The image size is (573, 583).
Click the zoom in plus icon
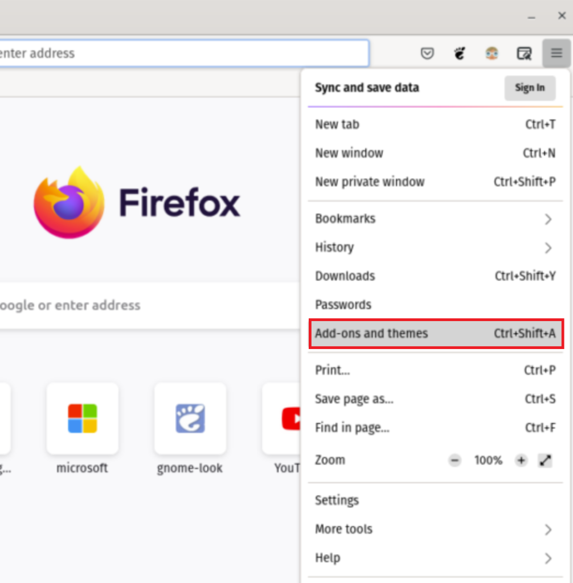(521, 460)
